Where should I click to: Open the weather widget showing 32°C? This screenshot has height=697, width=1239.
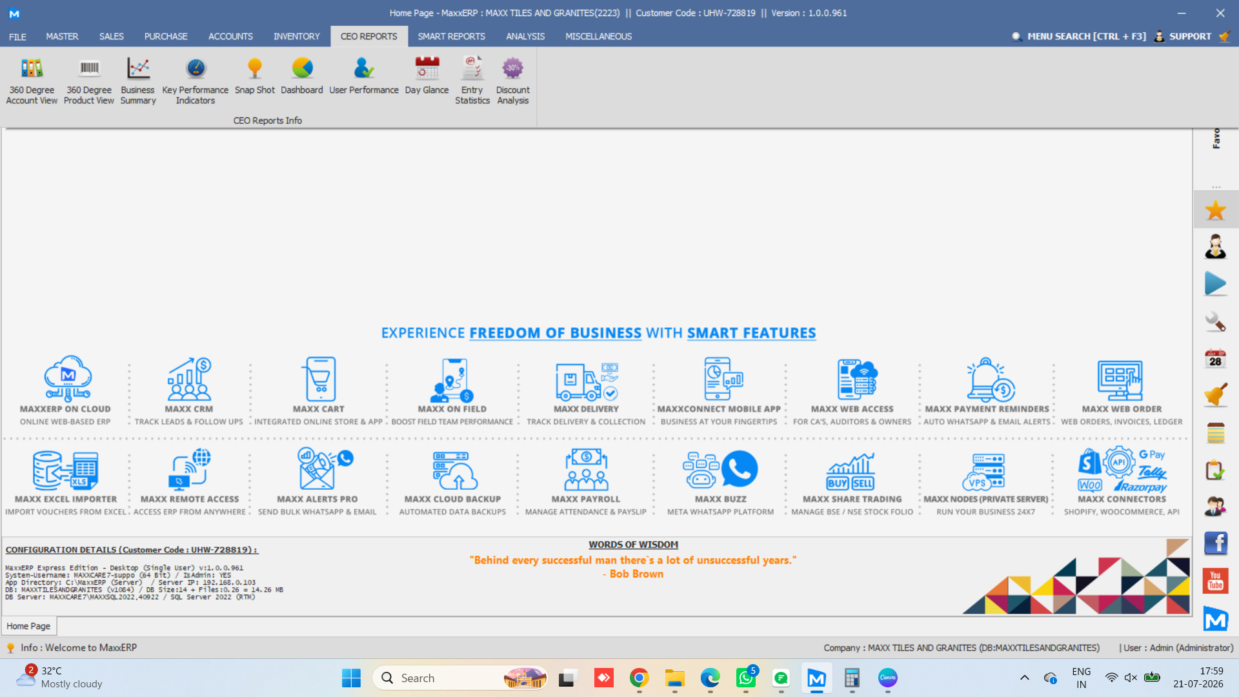[x=59, y=678]
